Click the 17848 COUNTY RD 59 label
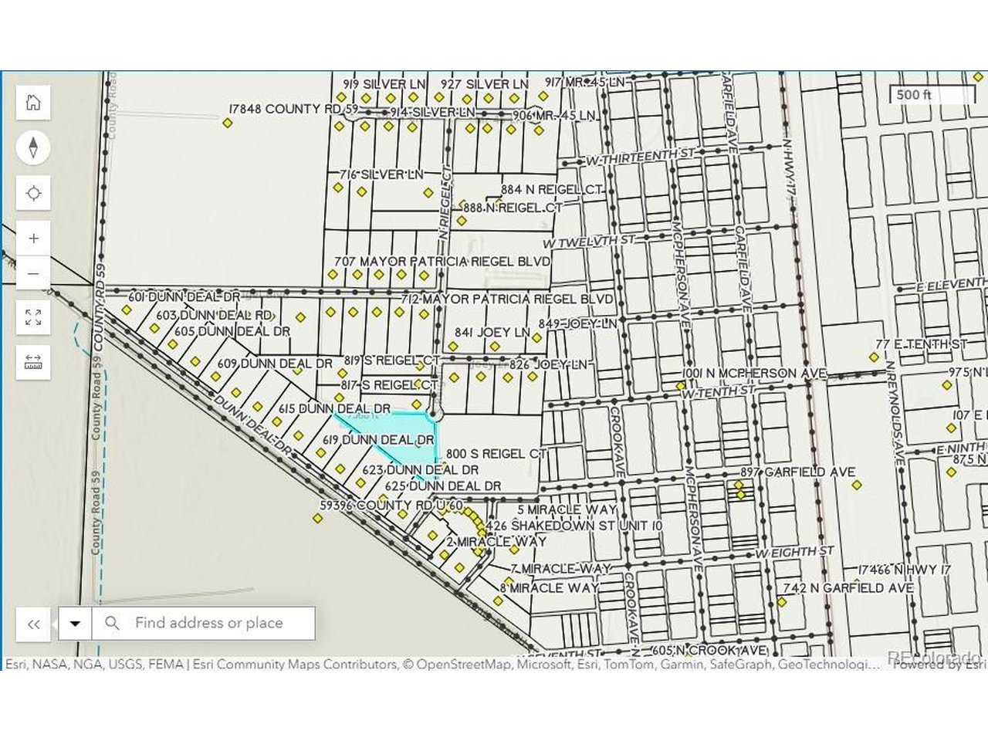Viewport: 988px width, 741px height. pos(294,110)
